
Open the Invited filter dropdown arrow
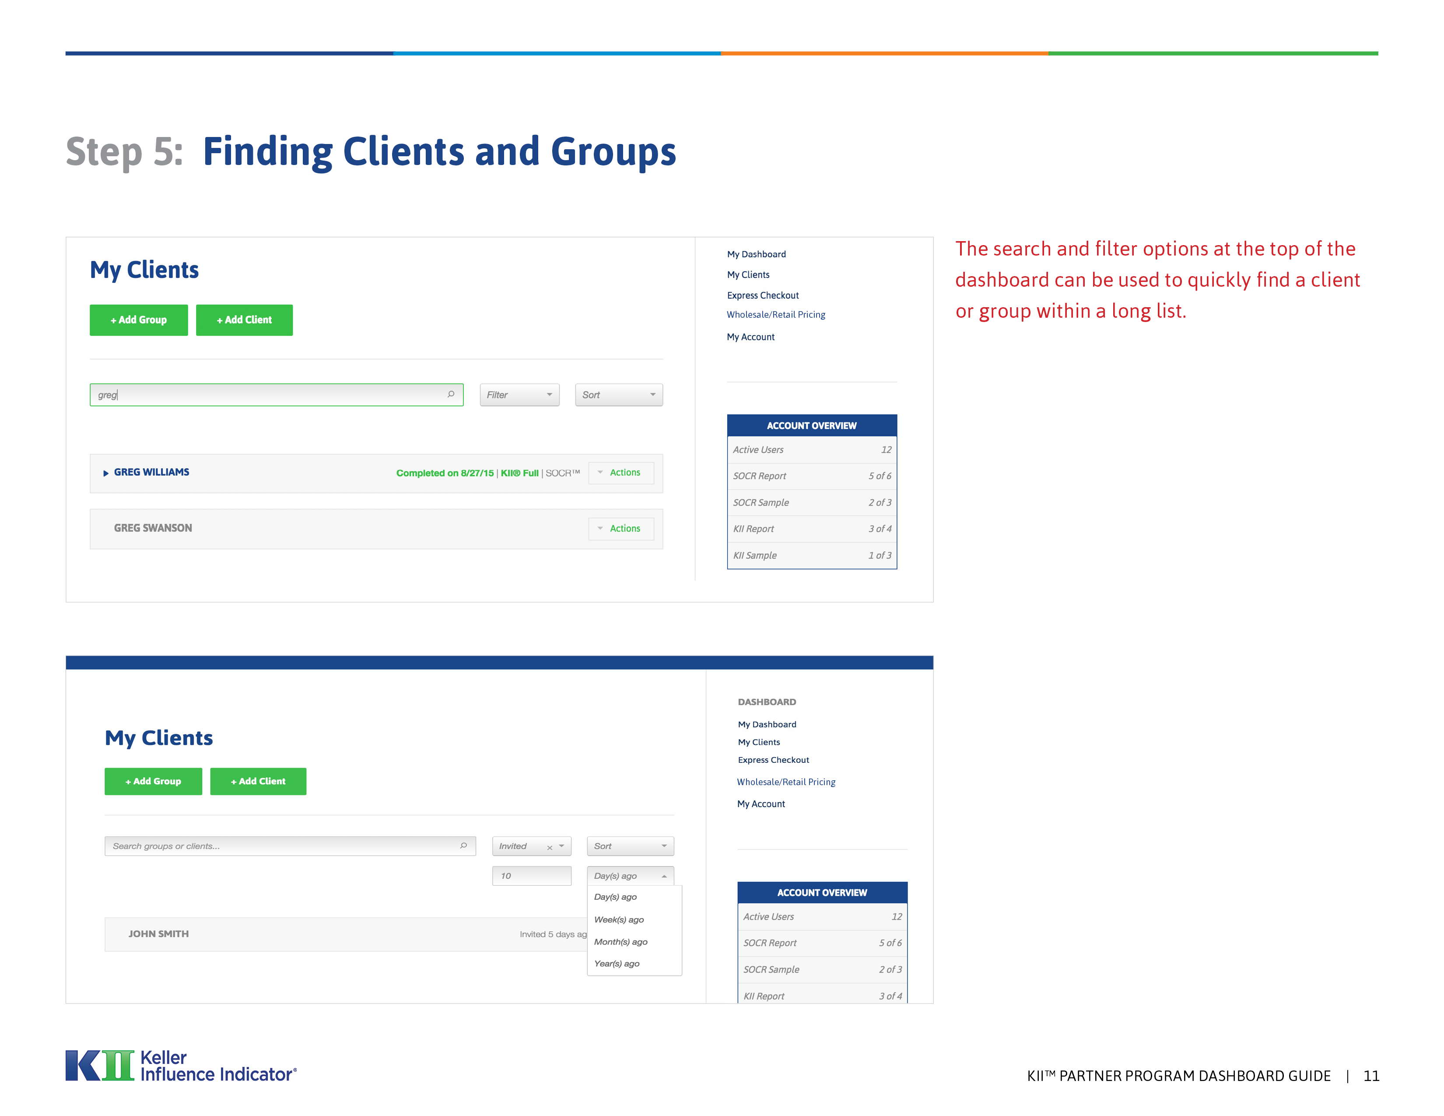click(x=561, y=846)
